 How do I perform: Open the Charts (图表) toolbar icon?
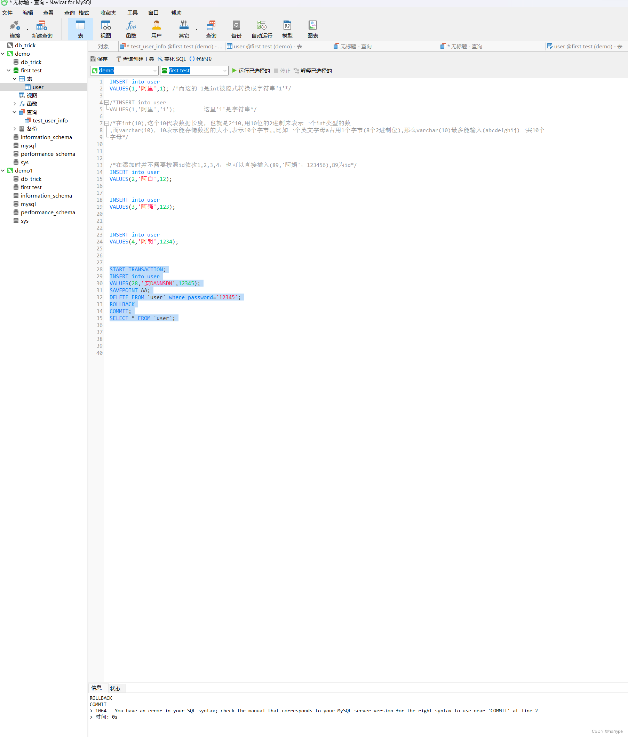tap(312, 29)
